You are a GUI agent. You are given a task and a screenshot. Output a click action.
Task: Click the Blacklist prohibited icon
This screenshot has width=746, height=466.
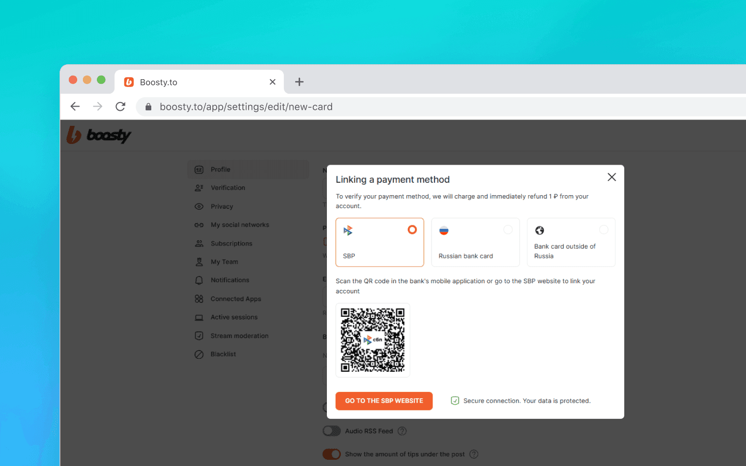tap(199, 354)
